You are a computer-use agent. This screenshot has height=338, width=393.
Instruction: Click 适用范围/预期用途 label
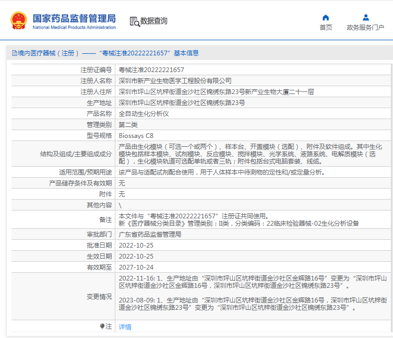(x=86, y=172)
